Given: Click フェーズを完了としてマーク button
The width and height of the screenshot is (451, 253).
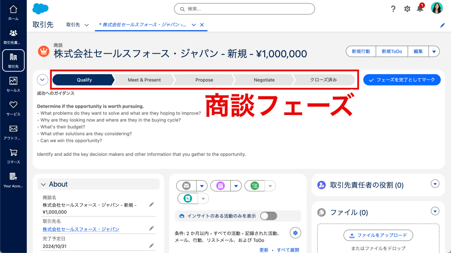Looking at the screenshot, I should (402, 80).
